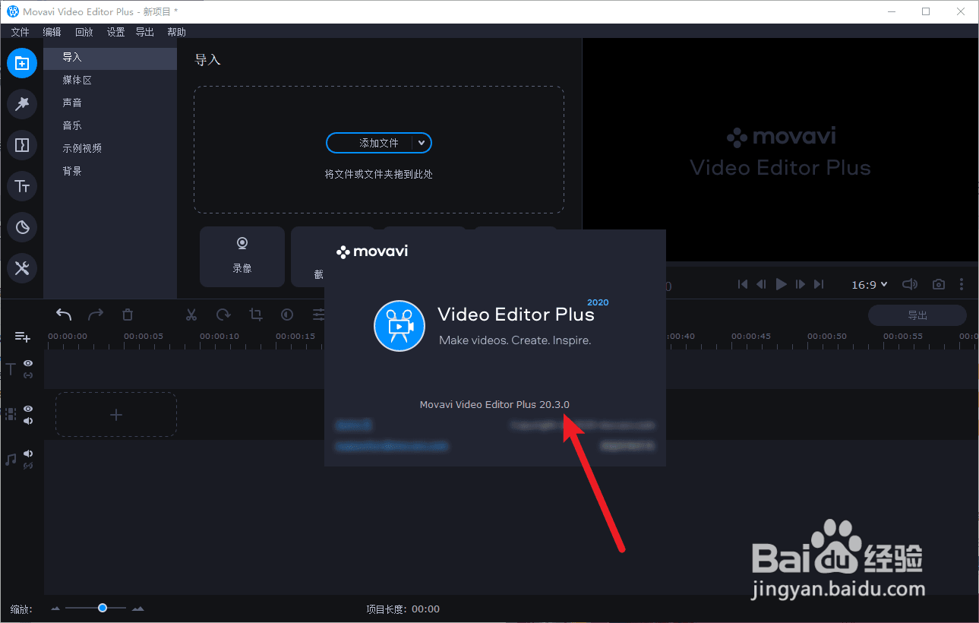
Task: Click the 00:00:05 mark on timeline ruler
Action: tap(144, 337)
